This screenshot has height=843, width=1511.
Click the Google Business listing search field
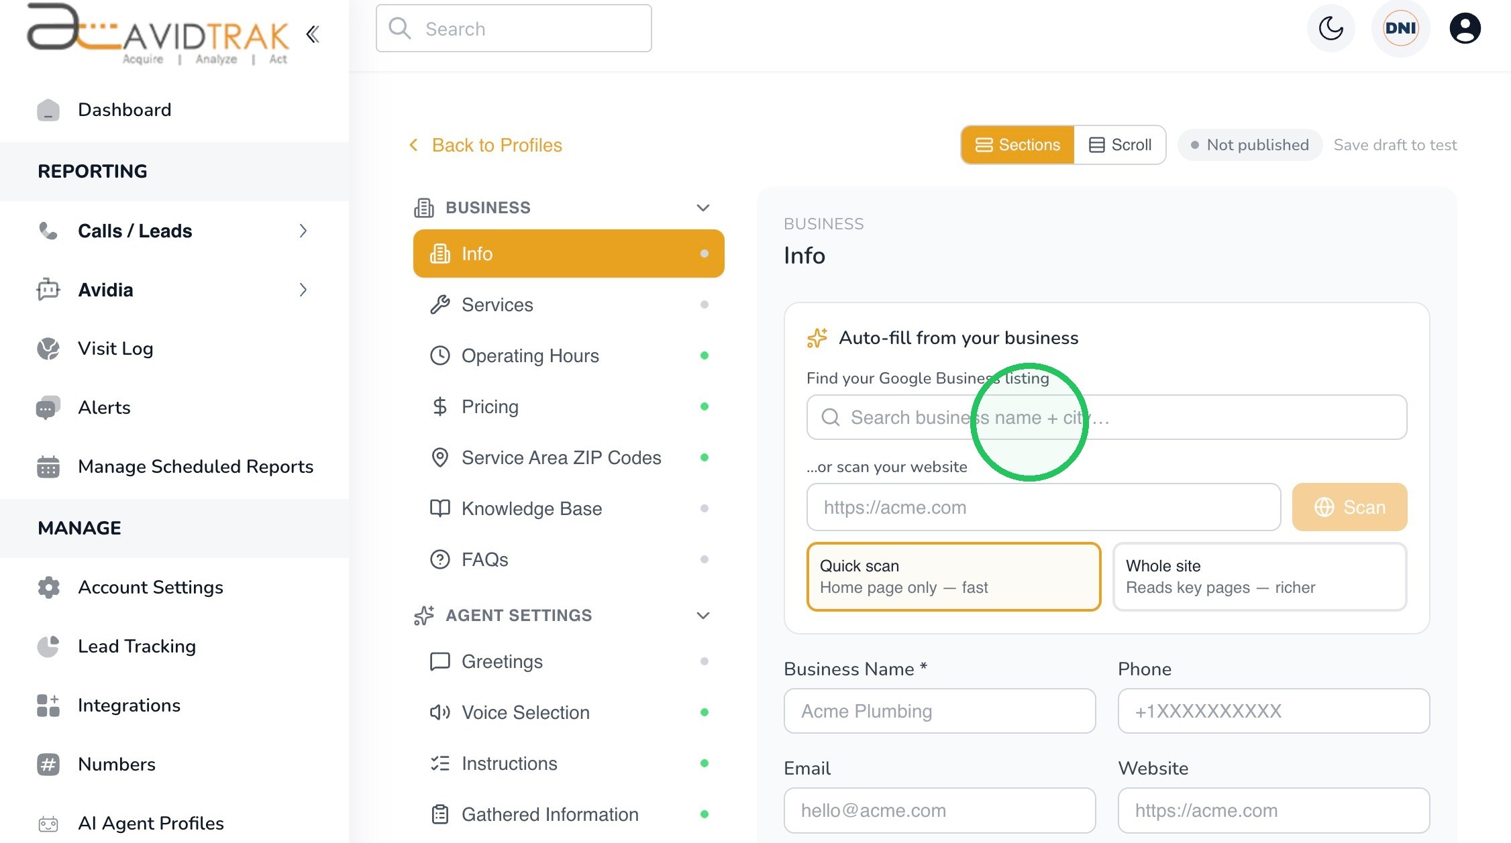tap(1107, 417)
